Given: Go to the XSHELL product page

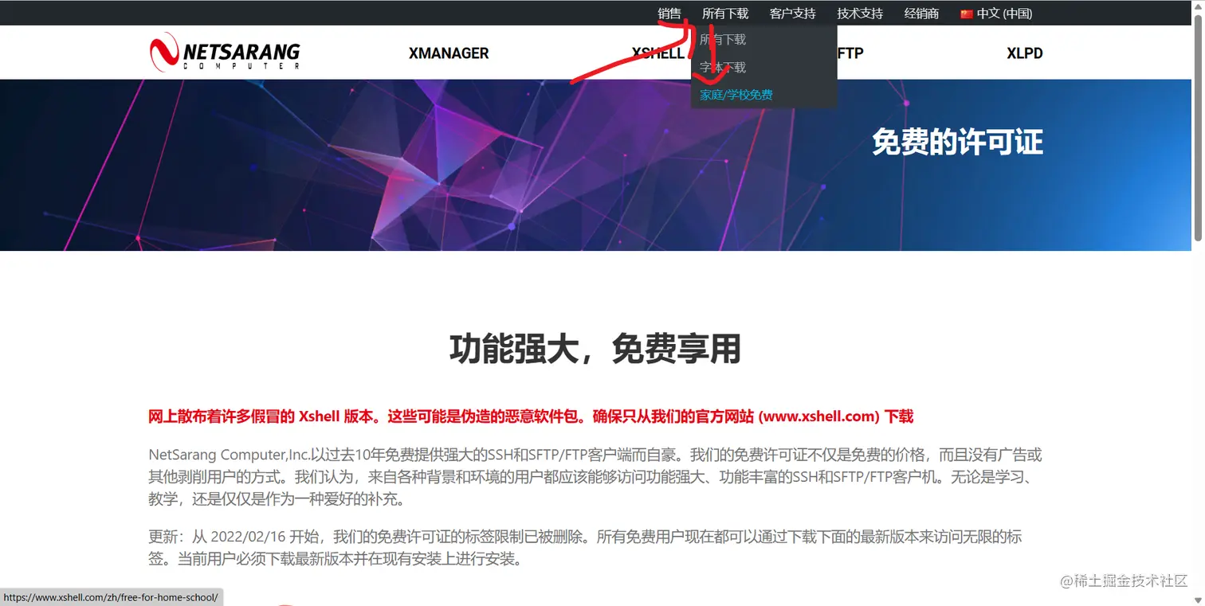Looking at the screenshot, I should click(x=658, y=53).
